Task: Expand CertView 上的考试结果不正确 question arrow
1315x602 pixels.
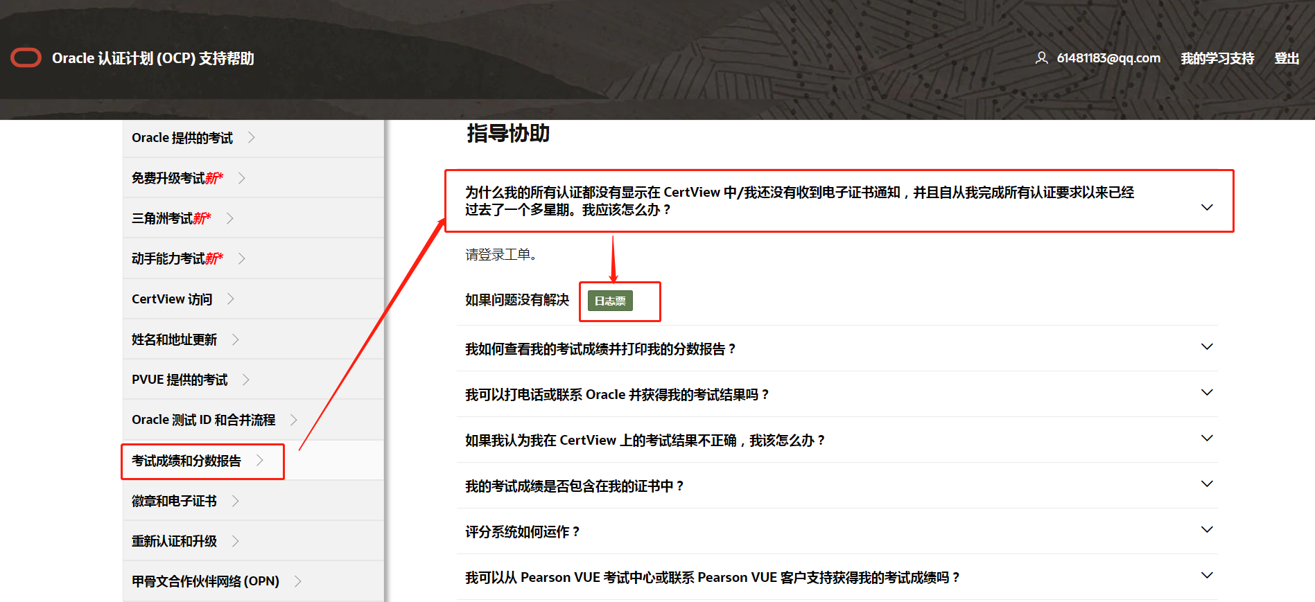Action: coord(1207,438)
